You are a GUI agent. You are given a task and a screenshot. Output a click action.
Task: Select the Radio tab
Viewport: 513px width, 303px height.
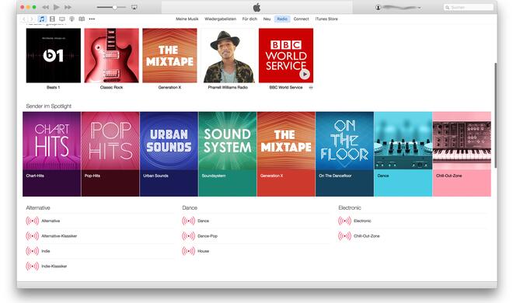(282, 19)
